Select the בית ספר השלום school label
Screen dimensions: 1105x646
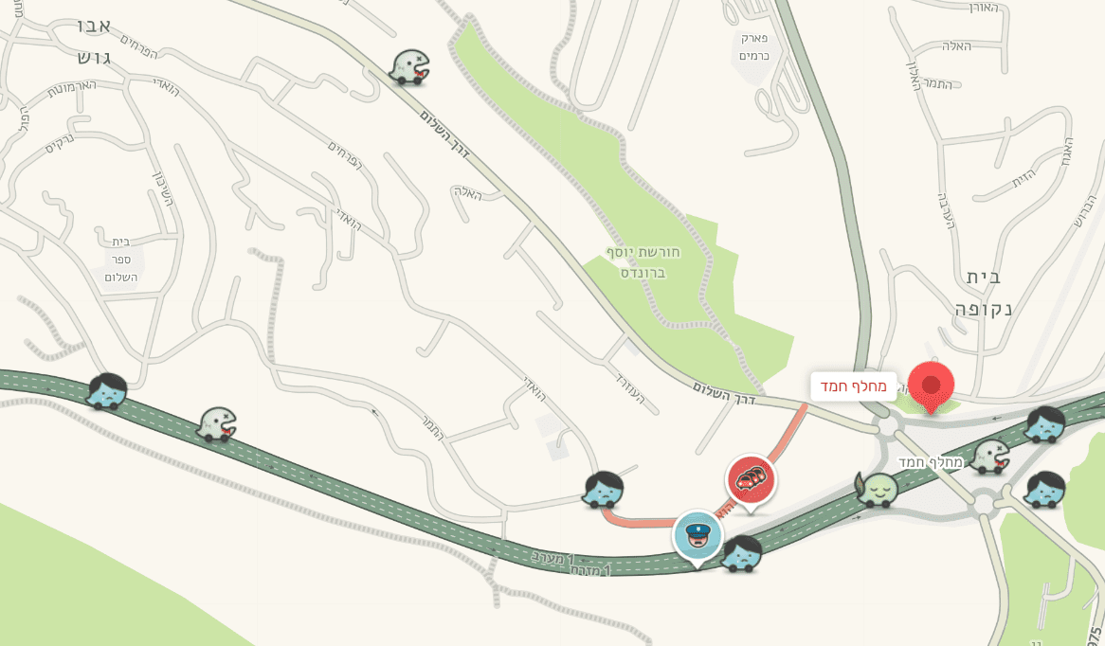coord(120,260)
